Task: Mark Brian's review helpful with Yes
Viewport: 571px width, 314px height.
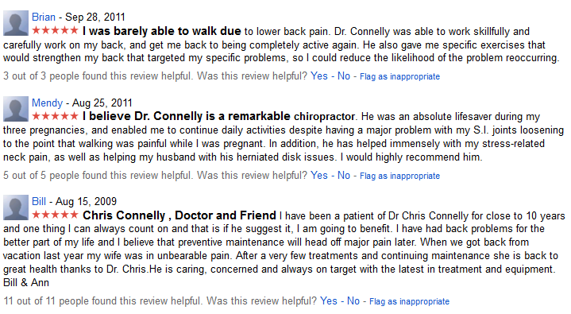Action: [x=319, y=76]
